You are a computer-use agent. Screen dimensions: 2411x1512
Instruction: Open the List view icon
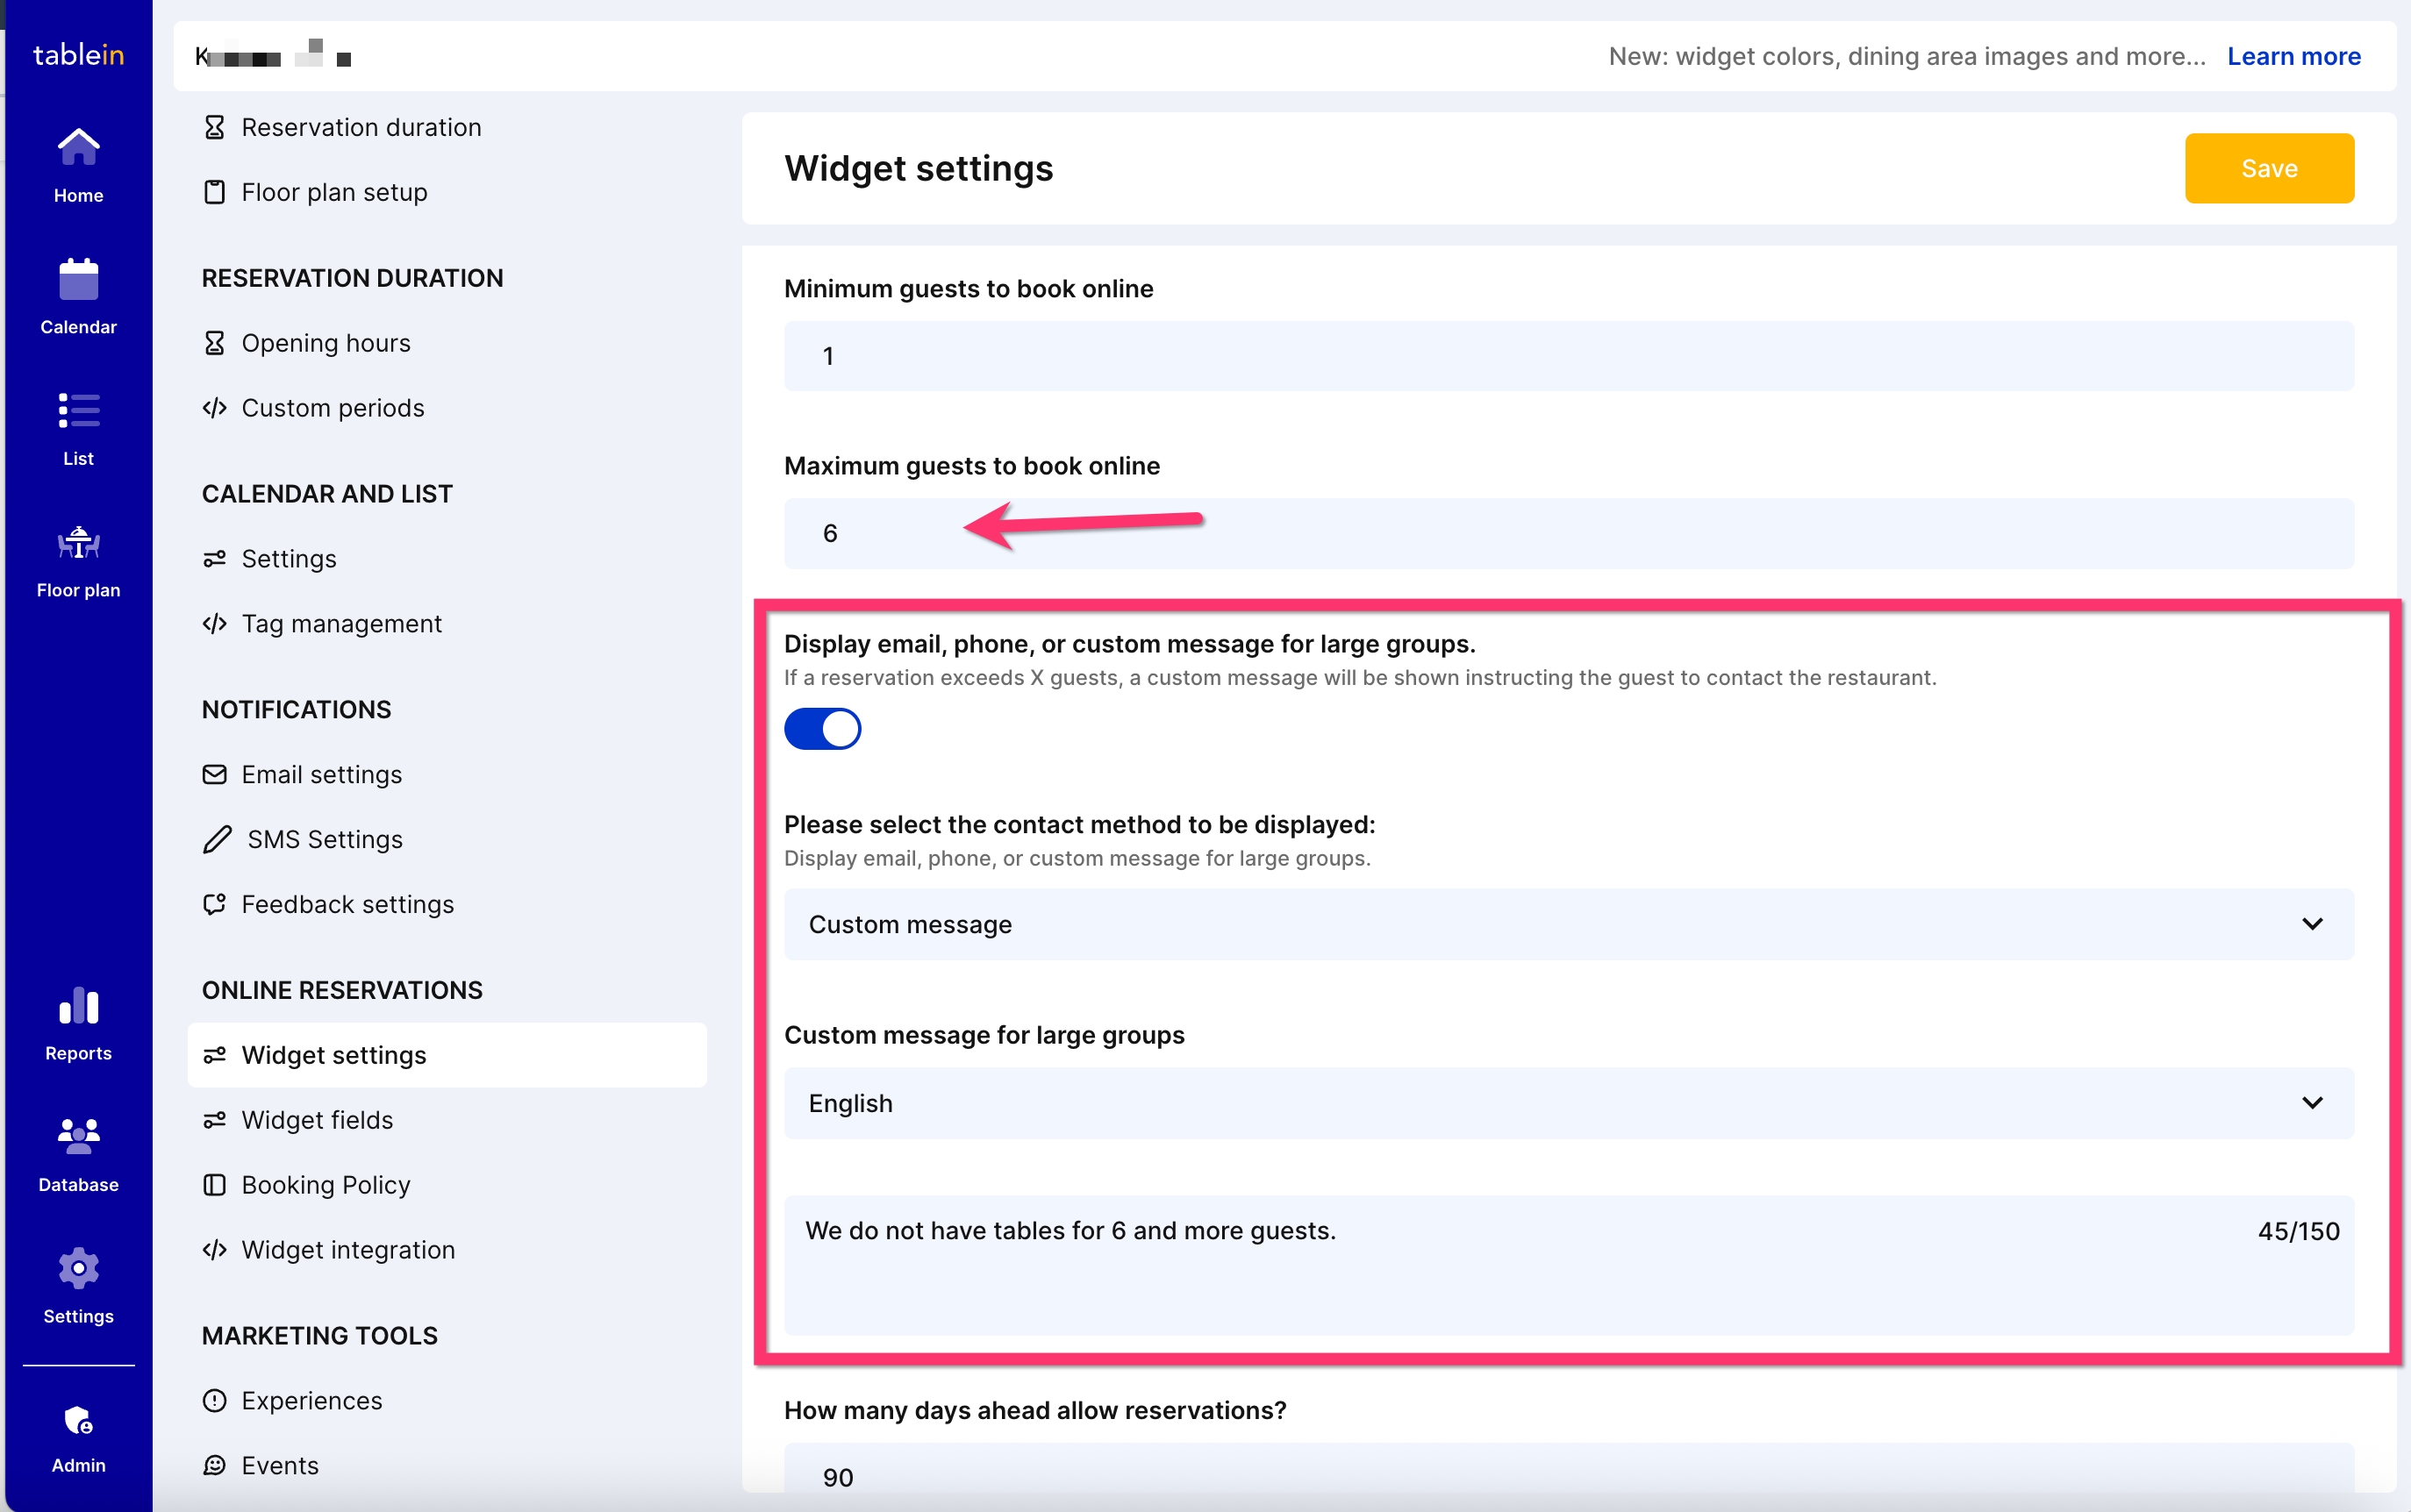click(78, 410)
